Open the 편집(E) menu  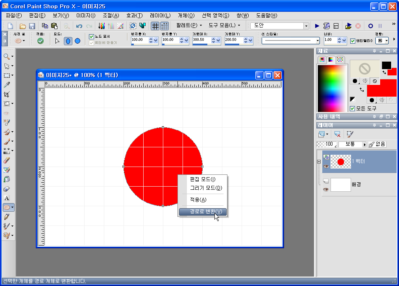pos(37,15)
